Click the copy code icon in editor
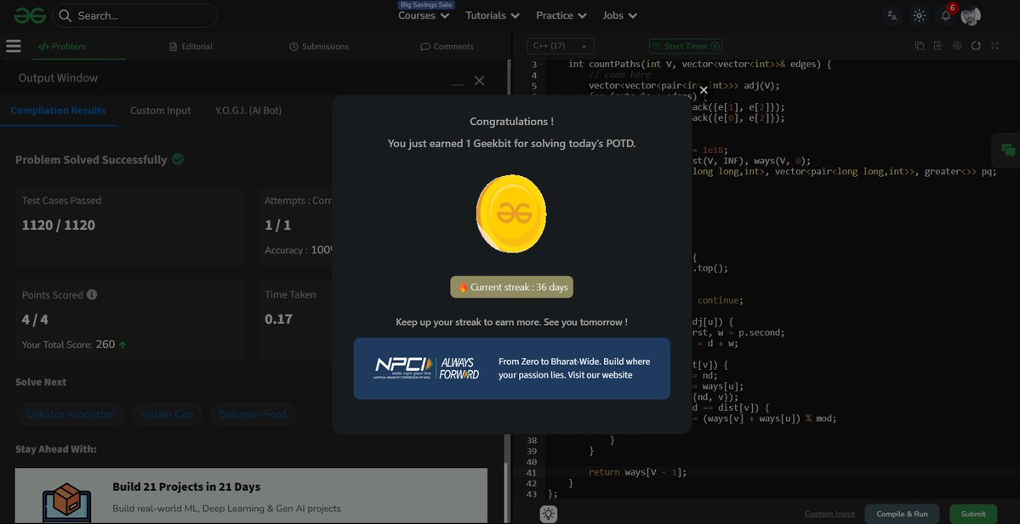 click(919, 45)
